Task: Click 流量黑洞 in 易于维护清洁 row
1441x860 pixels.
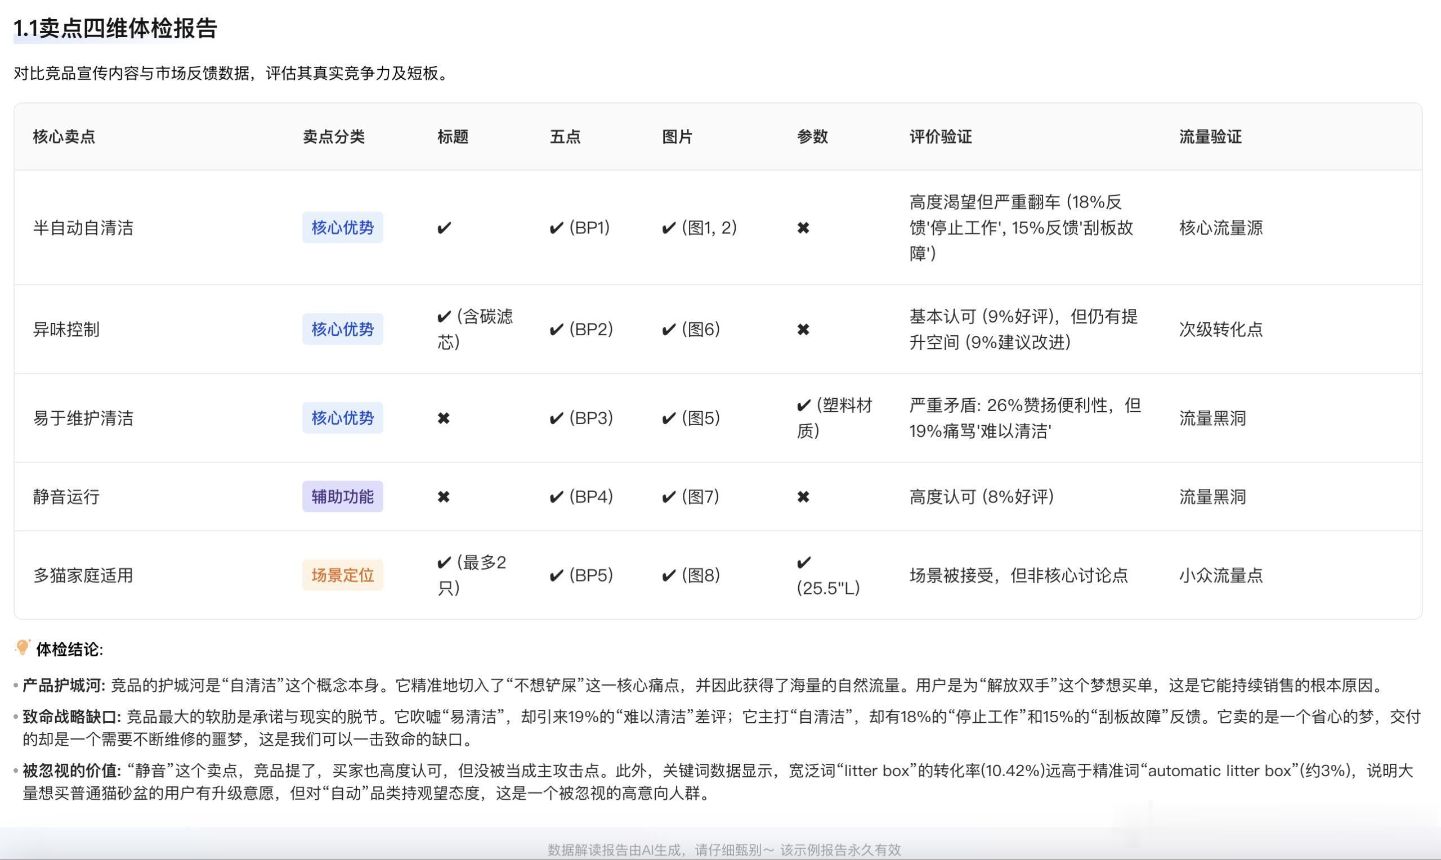Action: [1212, 418]
